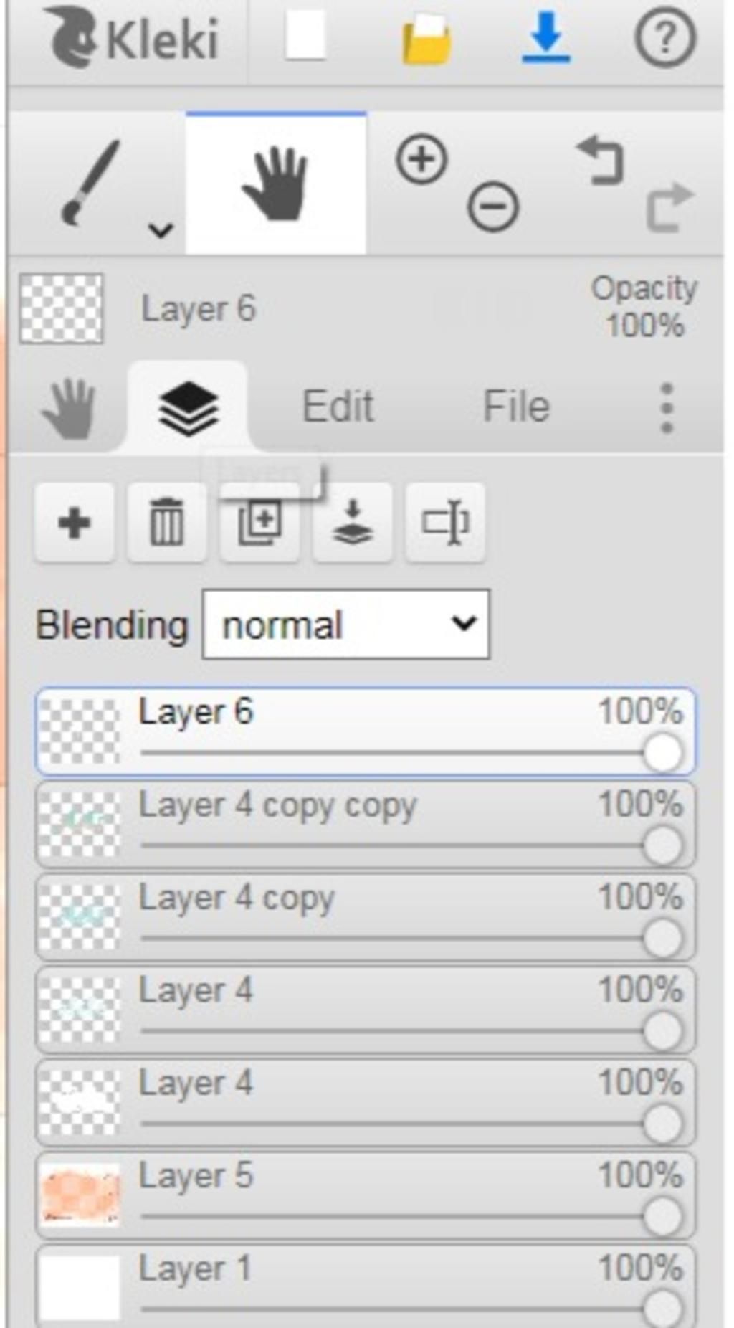Viewport: 734px width, 1328px height.
Task: Select the Brush tool
Action: 90,181
